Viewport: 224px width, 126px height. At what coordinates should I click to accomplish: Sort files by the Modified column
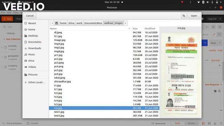pos(150,28)
